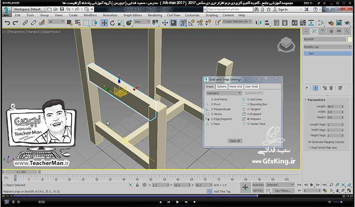355x207 pixels.
Task: Uncheck Generate Mapping Coords option
Action: (309, 142)
